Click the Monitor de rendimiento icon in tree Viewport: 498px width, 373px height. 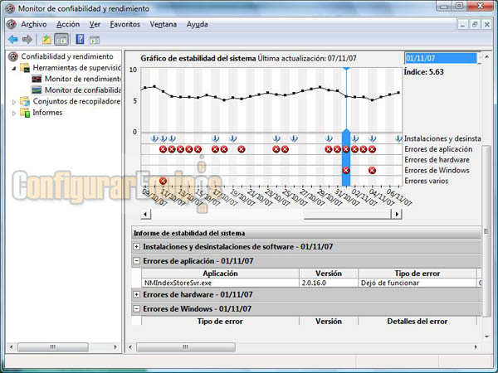37,79
